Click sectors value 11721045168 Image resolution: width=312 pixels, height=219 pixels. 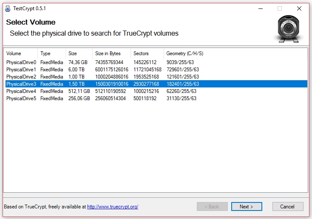point(147,70)
